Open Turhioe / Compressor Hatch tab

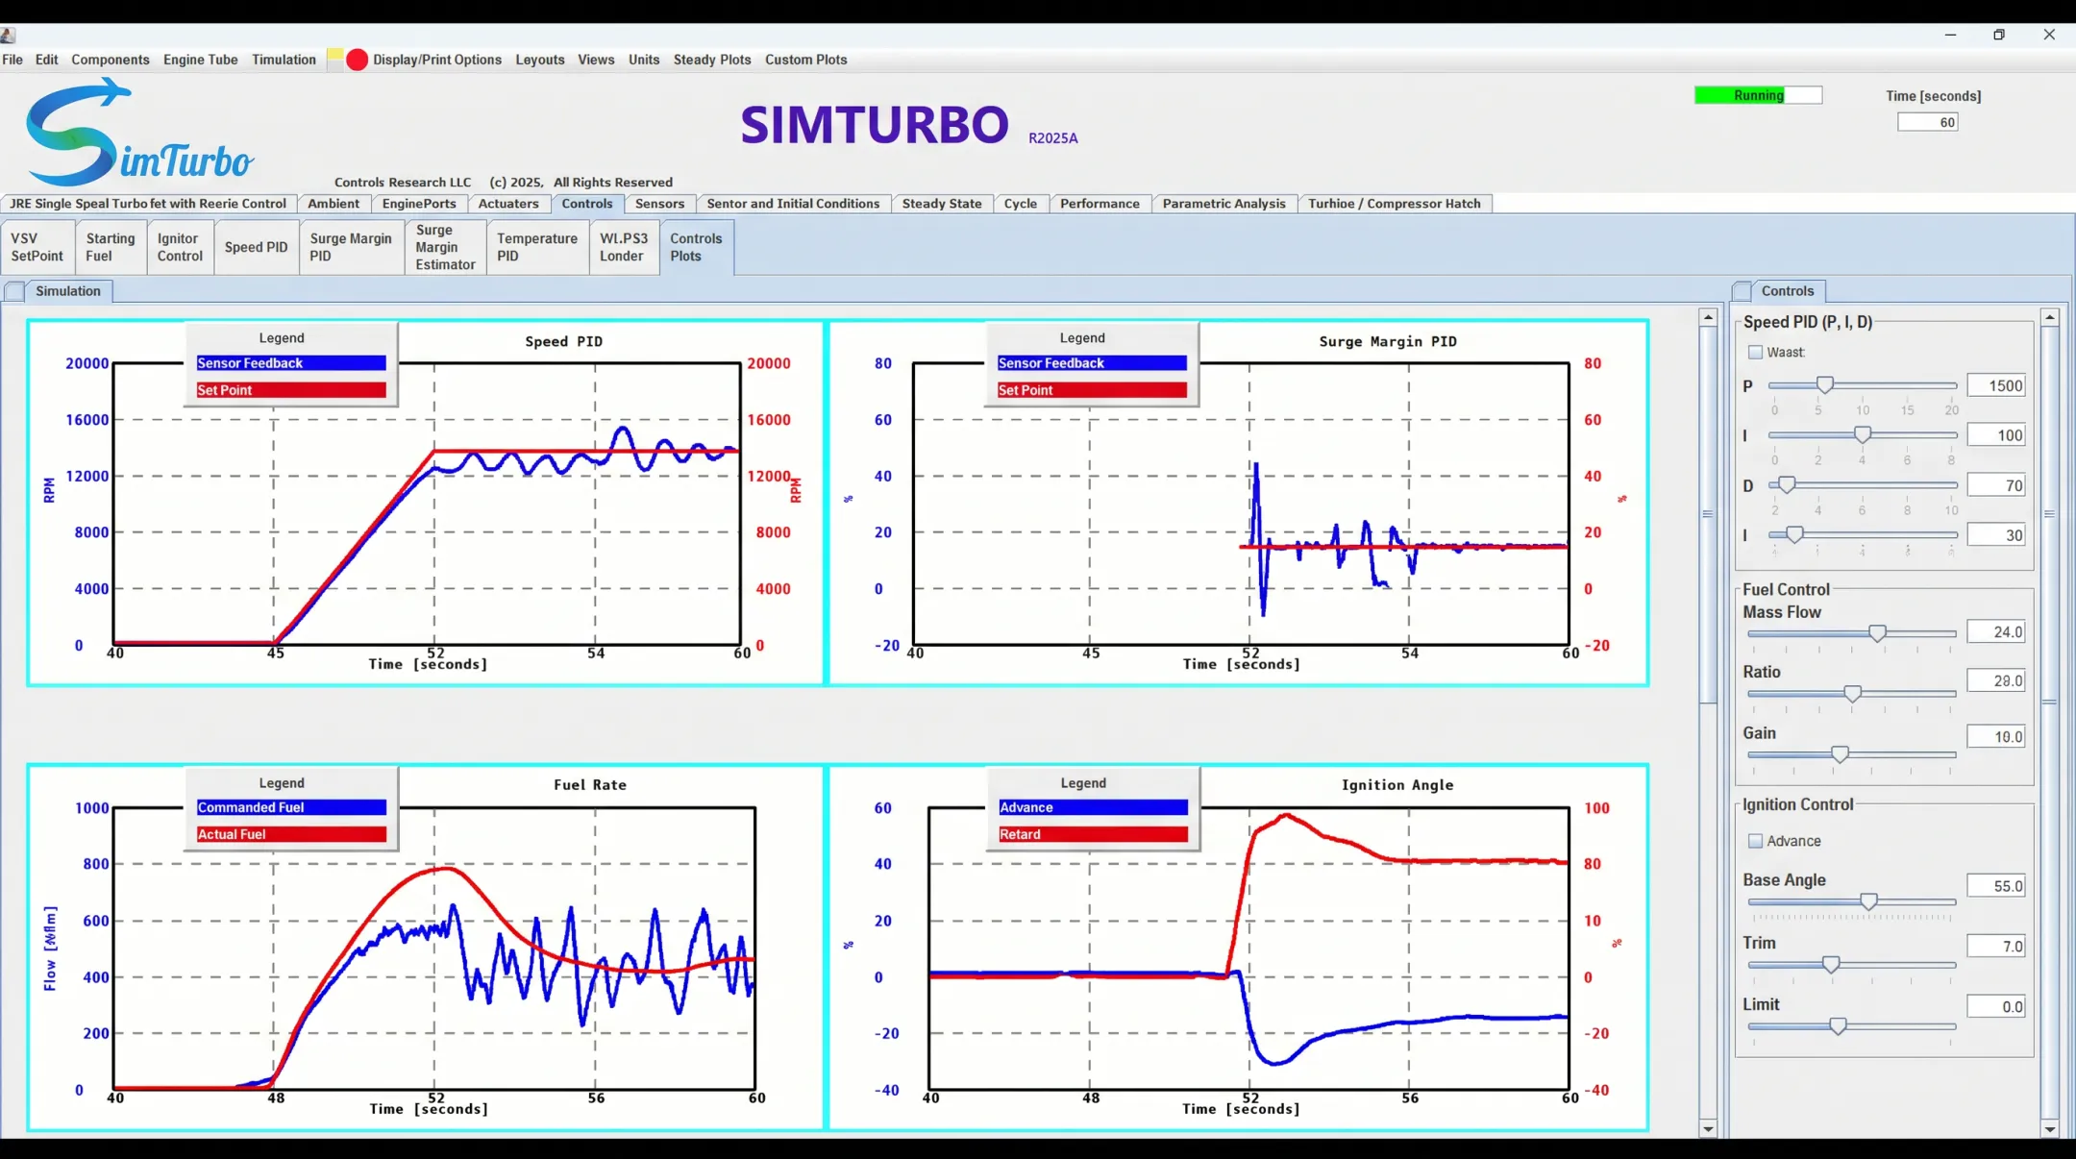(x=1394, y=204)
